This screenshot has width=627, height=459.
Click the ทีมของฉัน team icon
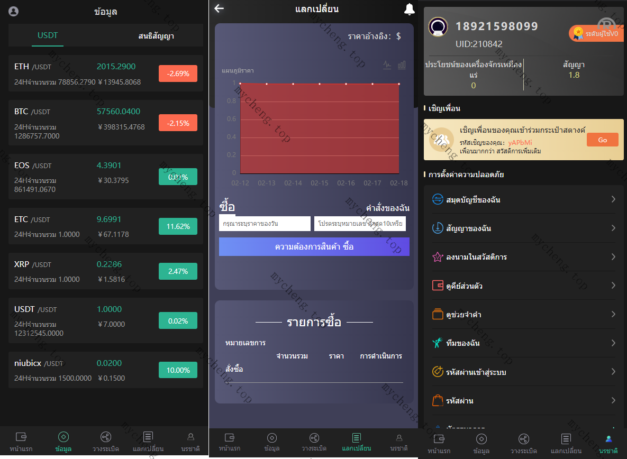point(438,343)
